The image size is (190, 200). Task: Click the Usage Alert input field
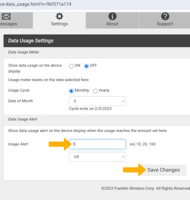pyautogui.click(x=97, y=144)
